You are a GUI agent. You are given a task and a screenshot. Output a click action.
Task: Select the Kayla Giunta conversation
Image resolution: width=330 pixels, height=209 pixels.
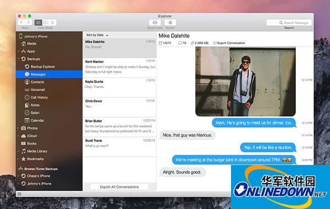tap(120, 87)
